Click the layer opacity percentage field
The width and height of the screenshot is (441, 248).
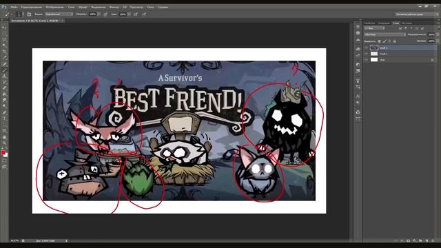point(432,34)
